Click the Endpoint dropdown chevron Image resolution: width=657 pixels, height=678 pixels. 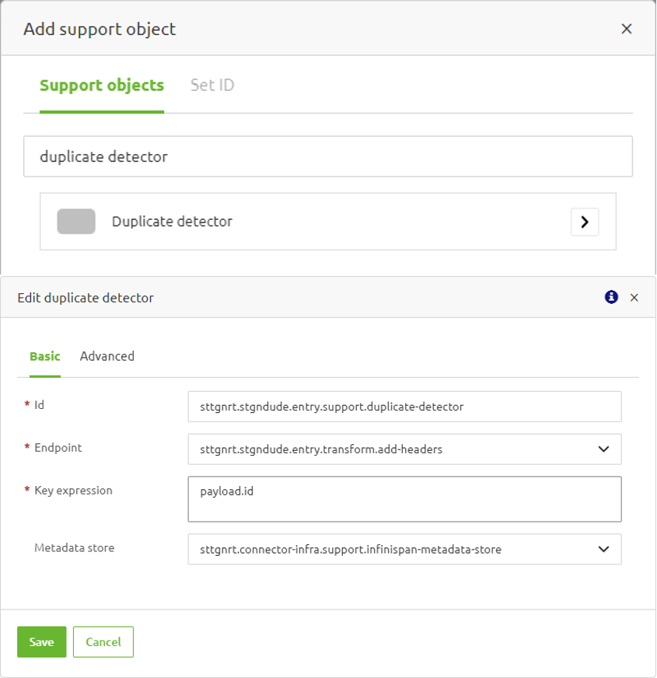click(x=603, y=449)
